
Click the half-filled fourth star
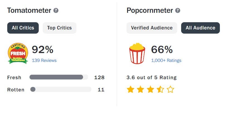coord(161,89)
